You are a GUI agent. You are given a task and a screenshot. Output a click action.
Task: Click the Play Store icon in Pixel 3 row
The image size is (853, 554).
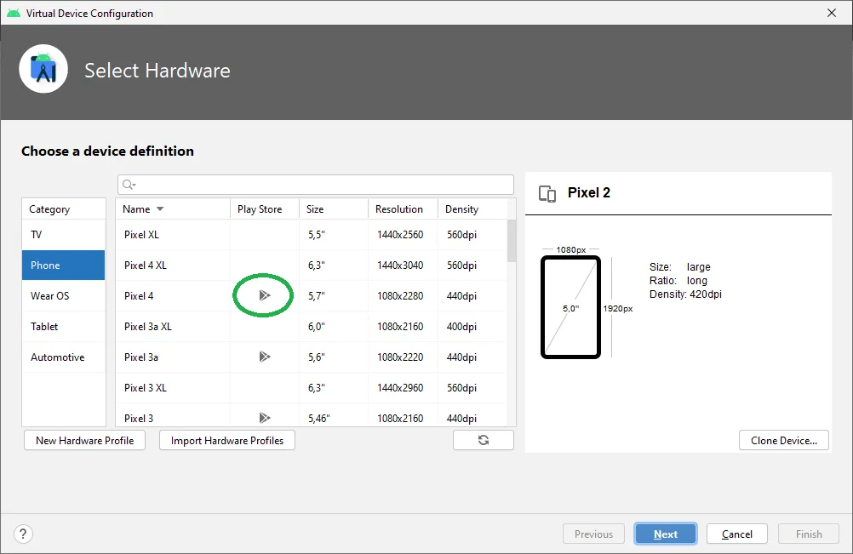[x=265, y=418]
